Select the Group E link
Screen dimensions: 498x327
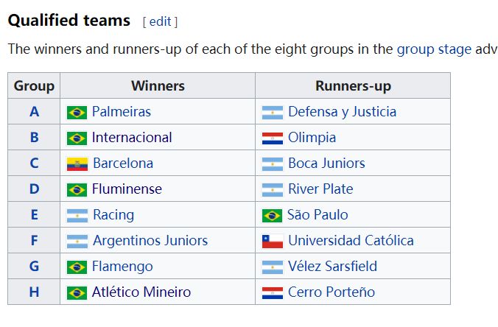click(x=35, y=214)
